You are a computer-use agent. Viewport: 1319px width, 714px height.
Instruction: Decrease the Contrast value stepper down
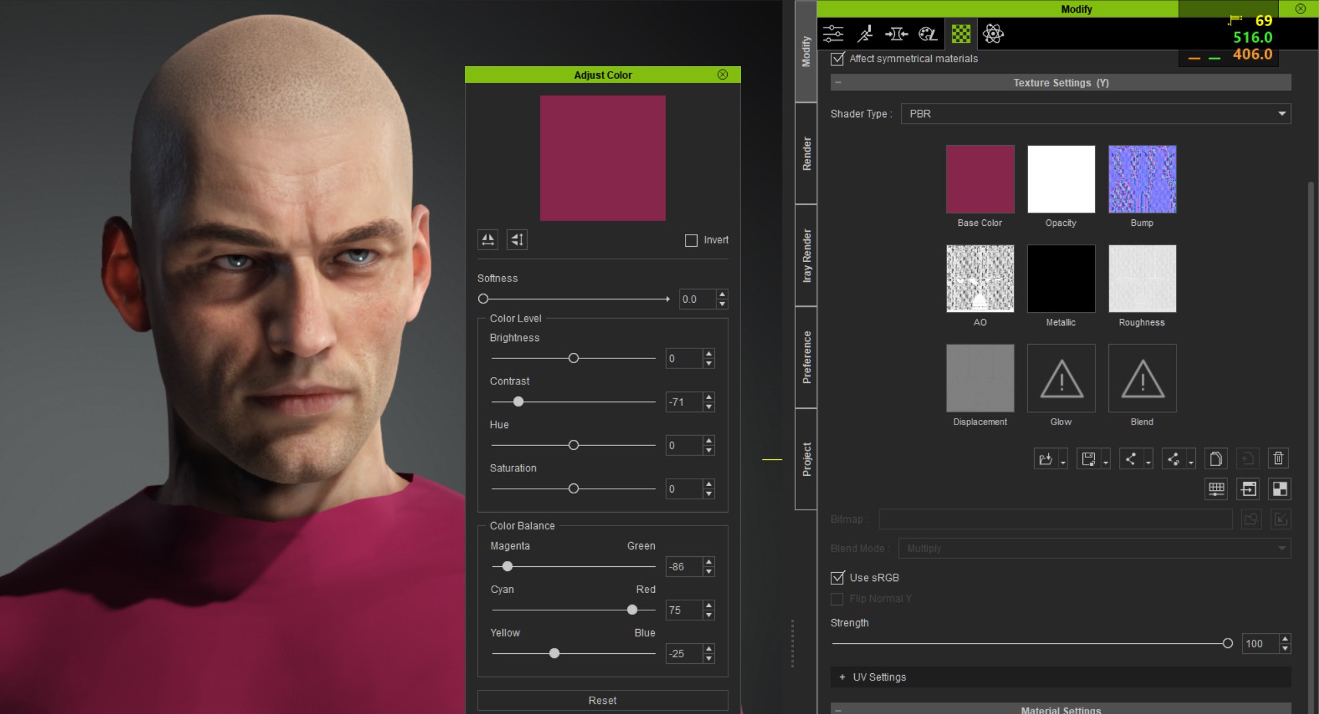click(709, 406)
